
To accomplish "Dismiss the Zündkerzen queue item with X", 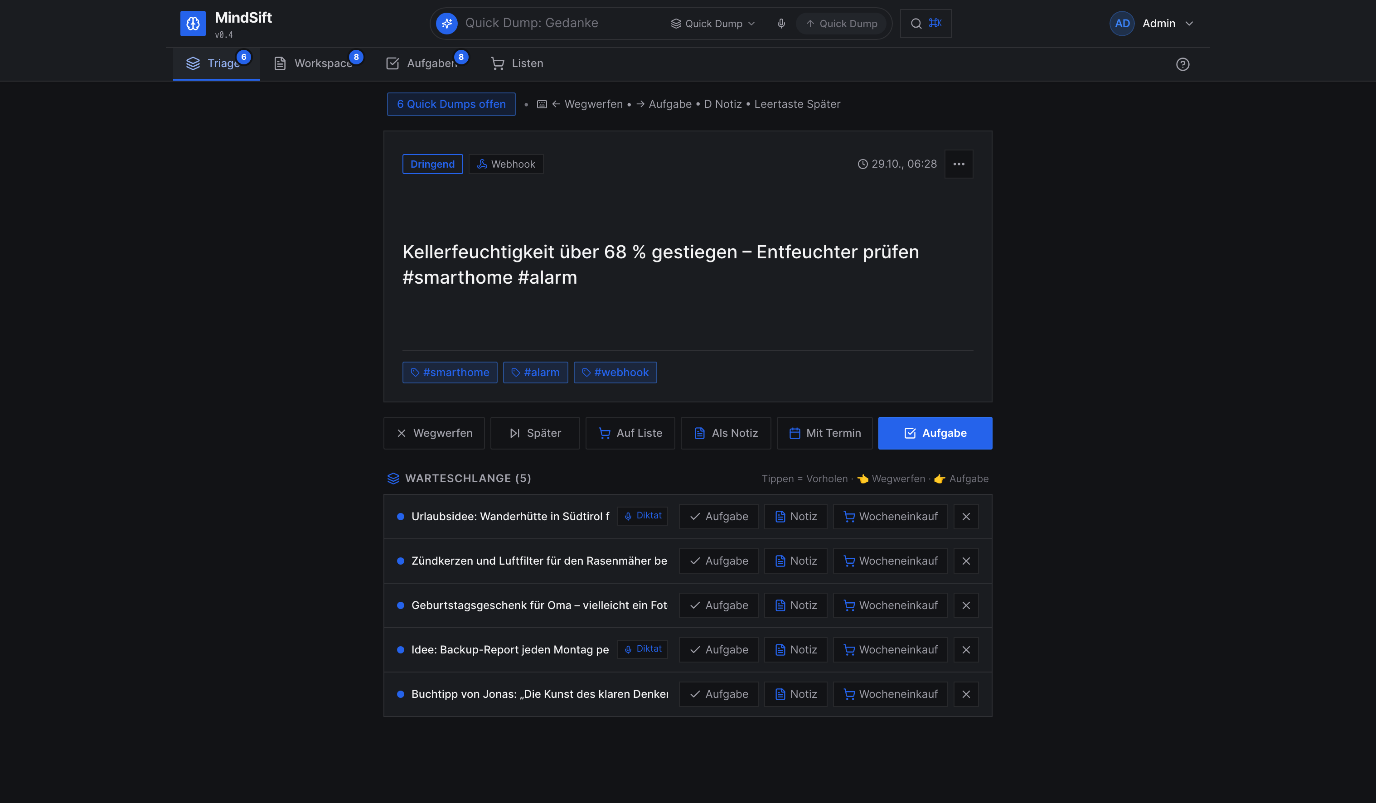I will 966,561.
